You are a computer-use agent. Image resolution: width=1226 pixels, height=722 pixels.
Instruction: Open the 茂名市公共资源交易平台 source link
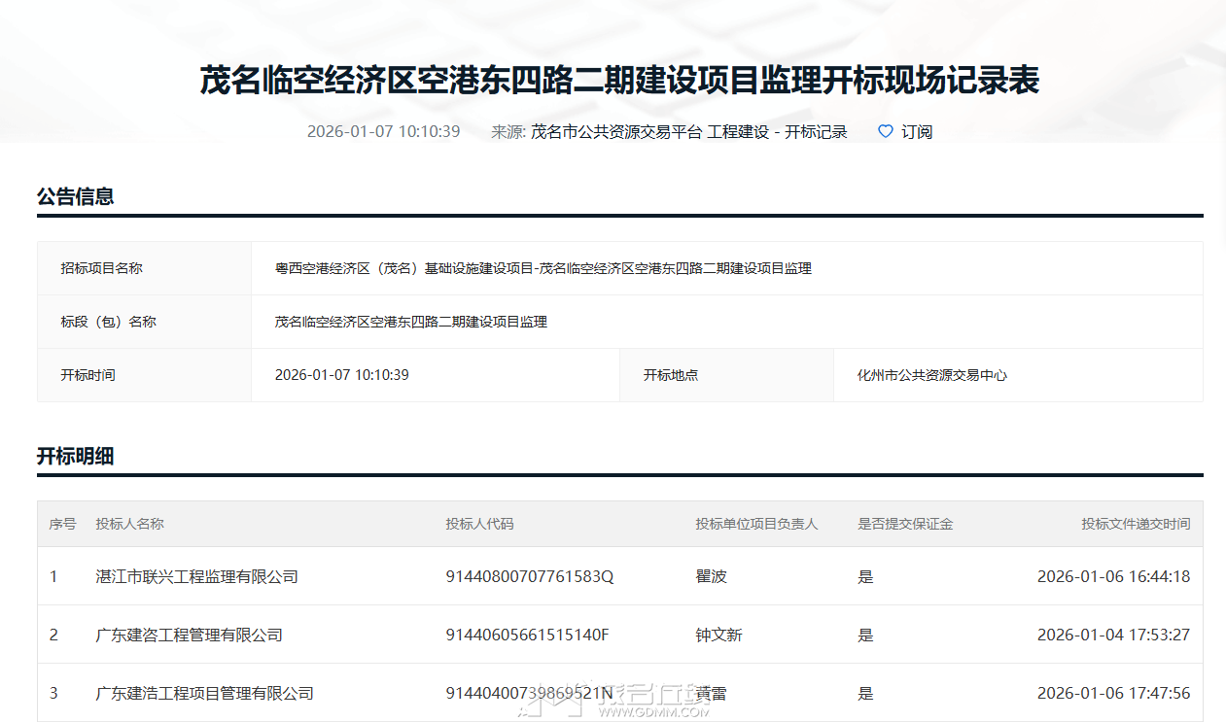coord(615,132)
